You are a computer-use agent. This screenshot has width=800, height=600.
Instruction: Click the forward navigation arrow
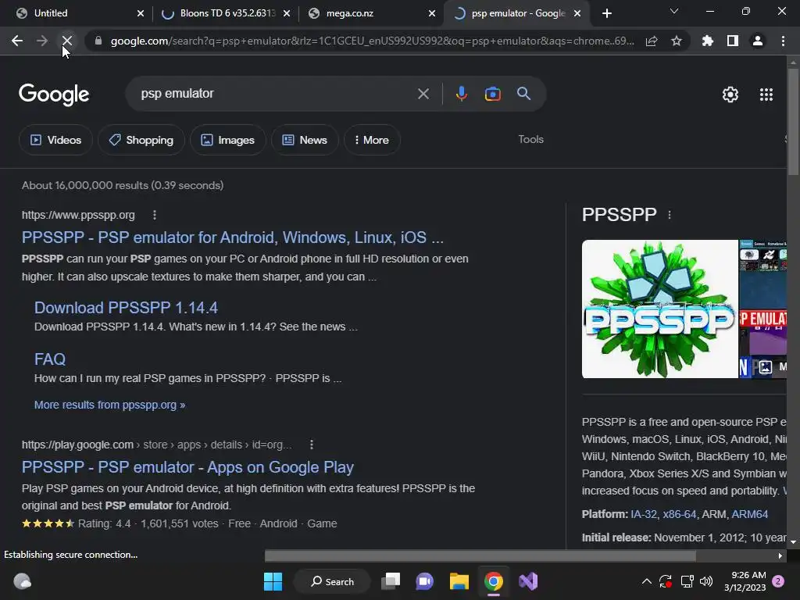tap(42, 41)
